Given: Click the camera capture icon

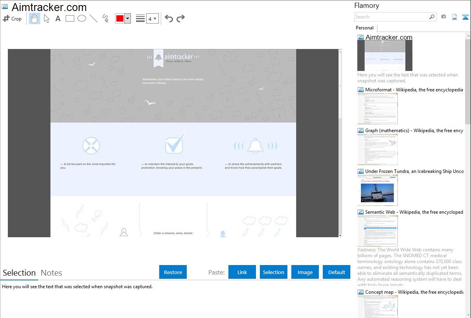Looking at the screenshot, I should pyautogui.click(x=443, y=17).
